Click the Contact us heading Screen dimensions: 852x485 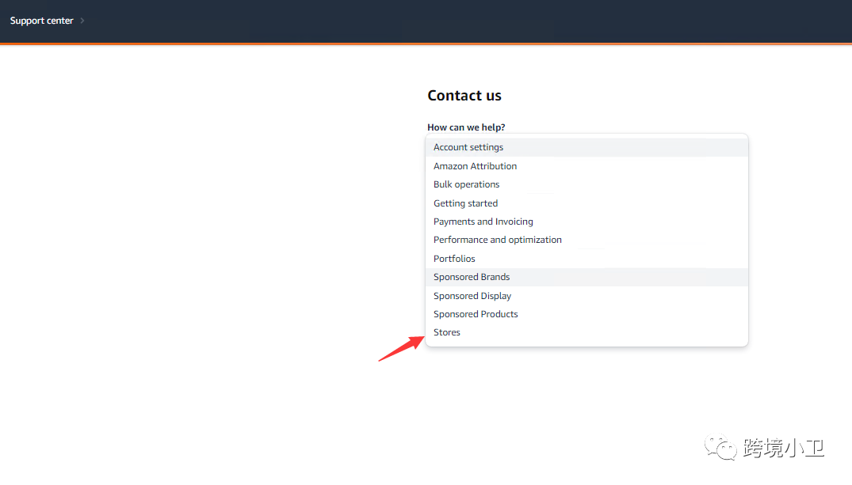(x=464, y=96)
